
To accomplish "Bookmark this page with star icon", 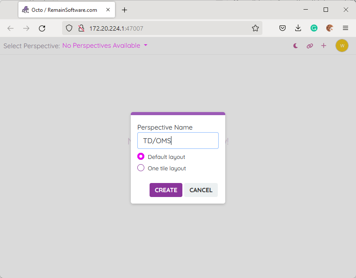I will [x=255, y=28].
